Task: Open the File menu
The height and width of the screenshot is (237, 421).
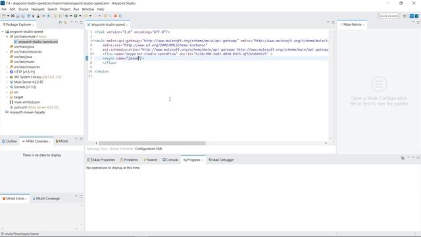Action: coord(4,9)
